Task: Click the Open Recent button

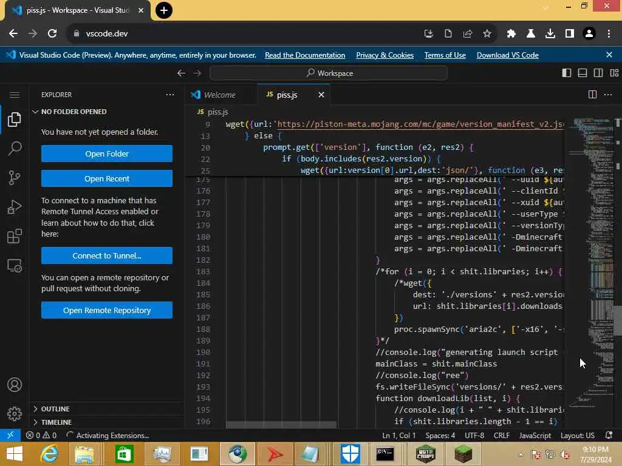Action: coord(107,179)
